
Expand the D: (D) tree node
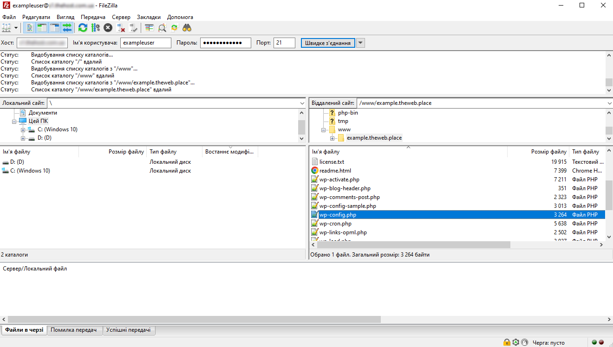click(23, 138)
